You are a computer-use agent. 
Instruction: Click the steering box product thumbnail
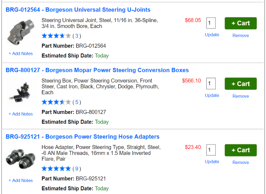[x=20, y=93]
